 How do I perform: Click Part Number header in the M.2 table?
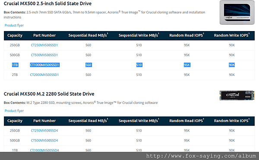pos(44,121)
